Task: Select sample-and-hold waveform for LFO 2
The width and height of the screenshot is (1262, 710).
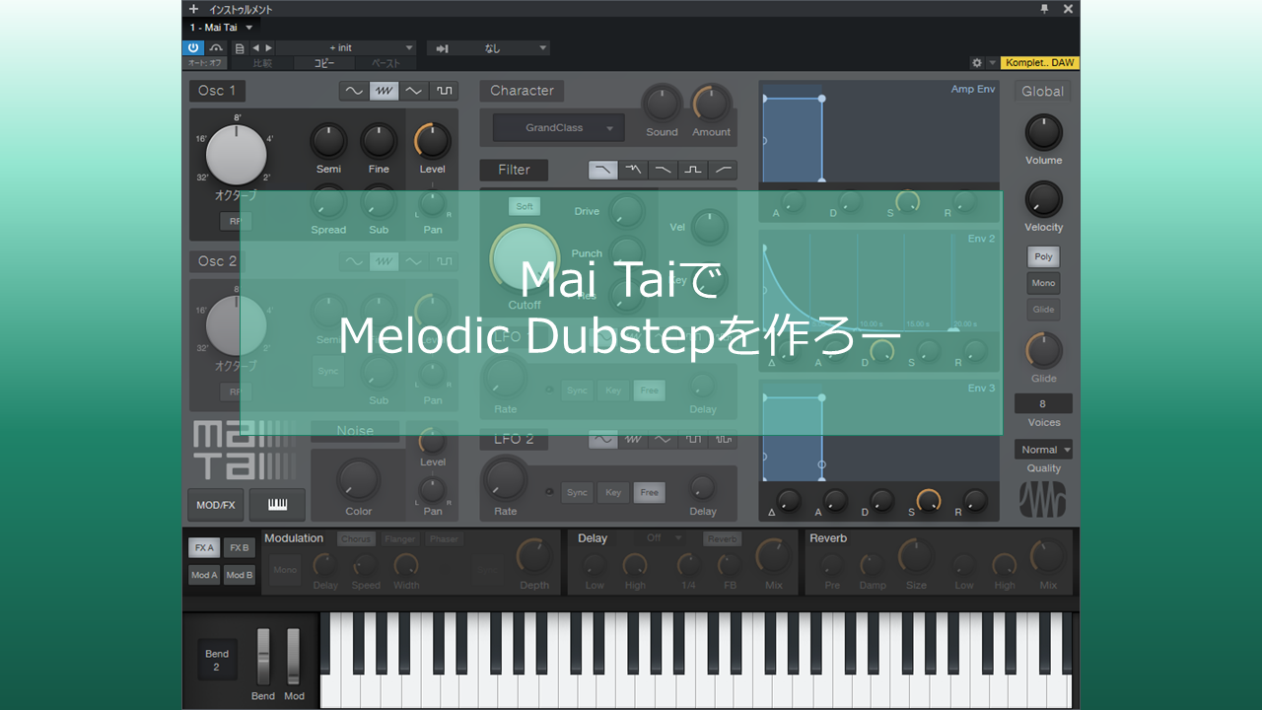Action: (723, 439)
